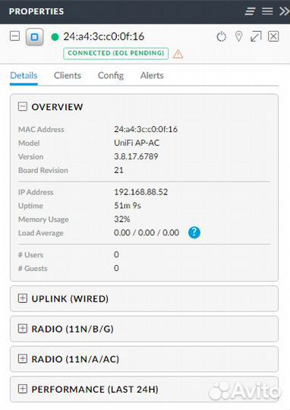Collapse the Overview section
This screenshot has width=290, height=410.
23,106
